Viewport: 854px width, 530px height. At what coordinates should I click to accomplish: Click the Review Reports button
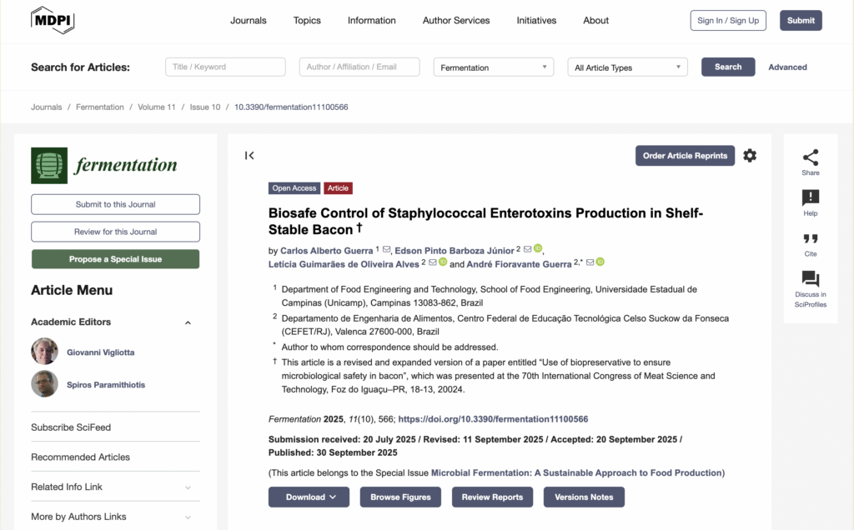click(492, 497)
